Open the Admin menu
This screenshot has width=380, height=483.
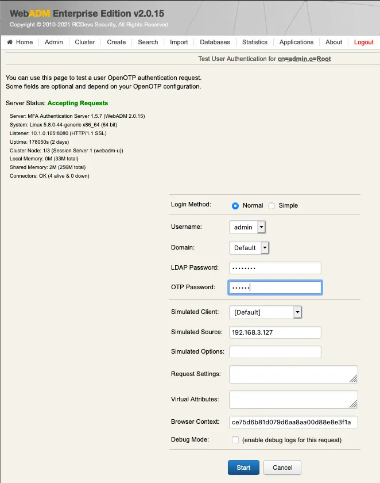point(54,42)
